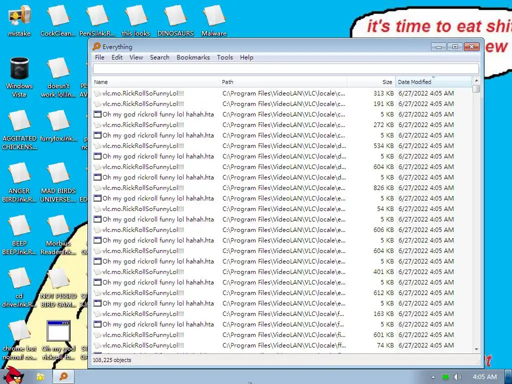The image size is (512, 384).
Task: Open the View menu
Action: 136,57
